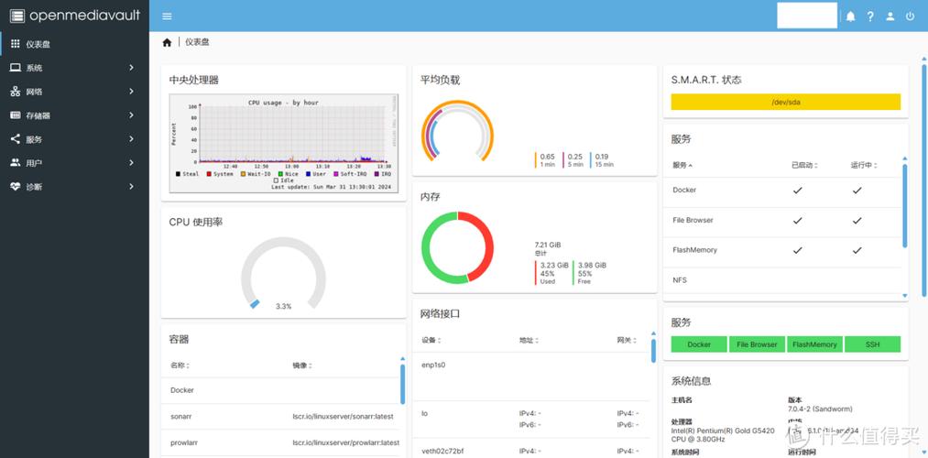The width and height of the screenshot is (928, 458).
Task: Click the green File Browser badge
Action: 757,344
